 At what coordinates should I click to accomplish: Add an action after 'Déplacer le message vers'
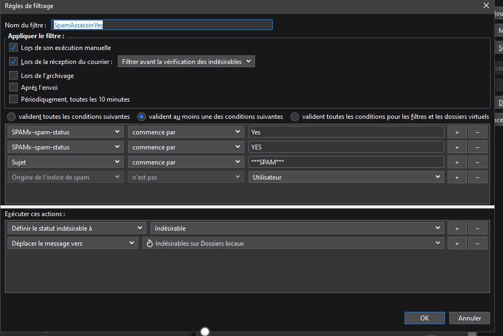click(457, 244)
